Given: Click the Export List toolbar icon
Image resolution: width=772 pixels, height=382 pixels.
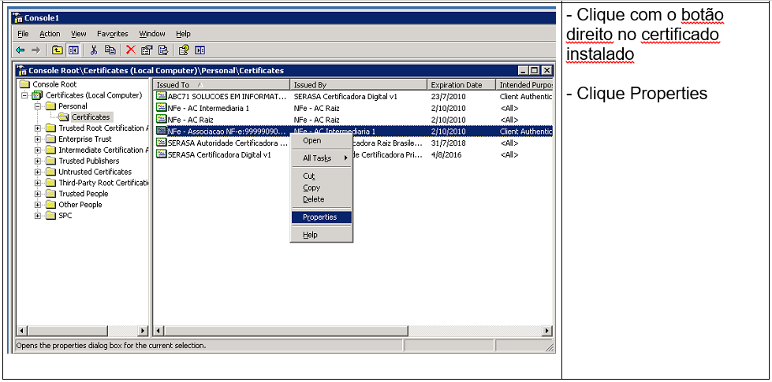Looking at the screenshot, I should [x=163, y=50].
